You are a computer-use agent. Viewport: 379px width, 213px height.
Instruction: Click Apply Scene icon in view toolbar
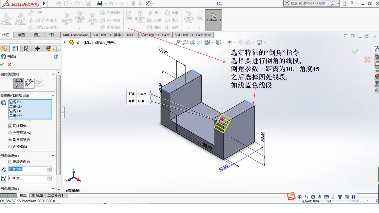click(x=248, y=42)
